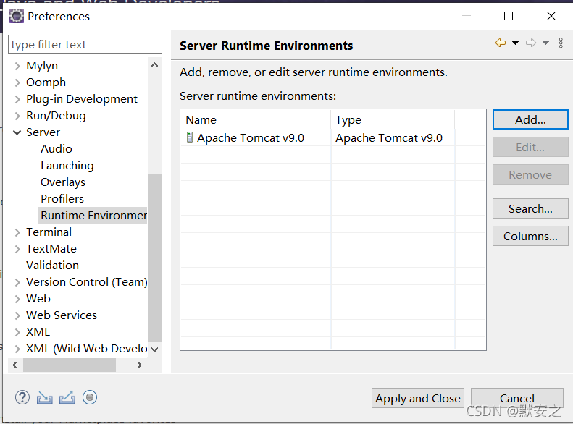Viewport: 573px width, 424px height.
Task: Open the forward history dropdown arrow
Action: click(x=545, y=43)
